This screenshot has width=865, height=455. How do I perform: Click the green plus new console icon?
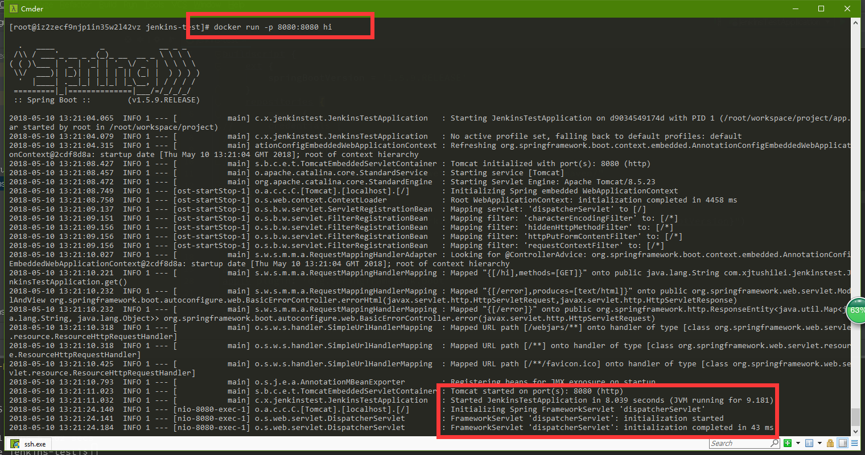click(788, 443)
